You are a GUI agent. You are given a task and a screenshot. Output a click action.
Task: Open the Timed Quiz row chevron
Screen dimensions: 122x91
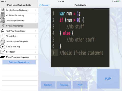(x=36, y=36)
